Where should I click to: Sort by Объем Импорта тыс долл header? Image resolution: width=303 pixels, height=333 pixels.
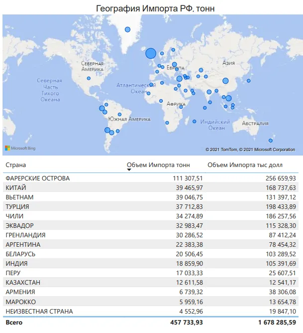pyautogui.click(x=245, y=165)
